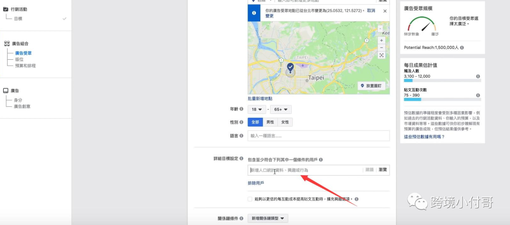Zoom out on the Taipei map
510x225 pixels.
click(381, 48)
